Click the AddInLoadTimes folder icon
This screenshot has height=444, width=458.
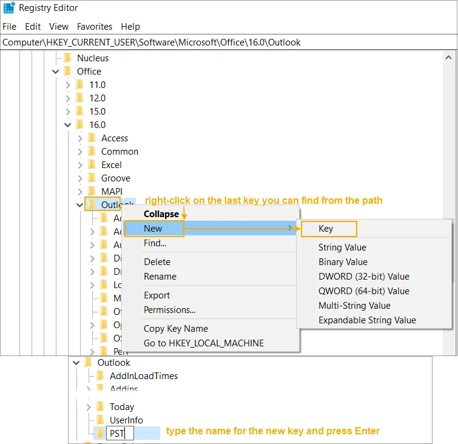coord(100,375)
